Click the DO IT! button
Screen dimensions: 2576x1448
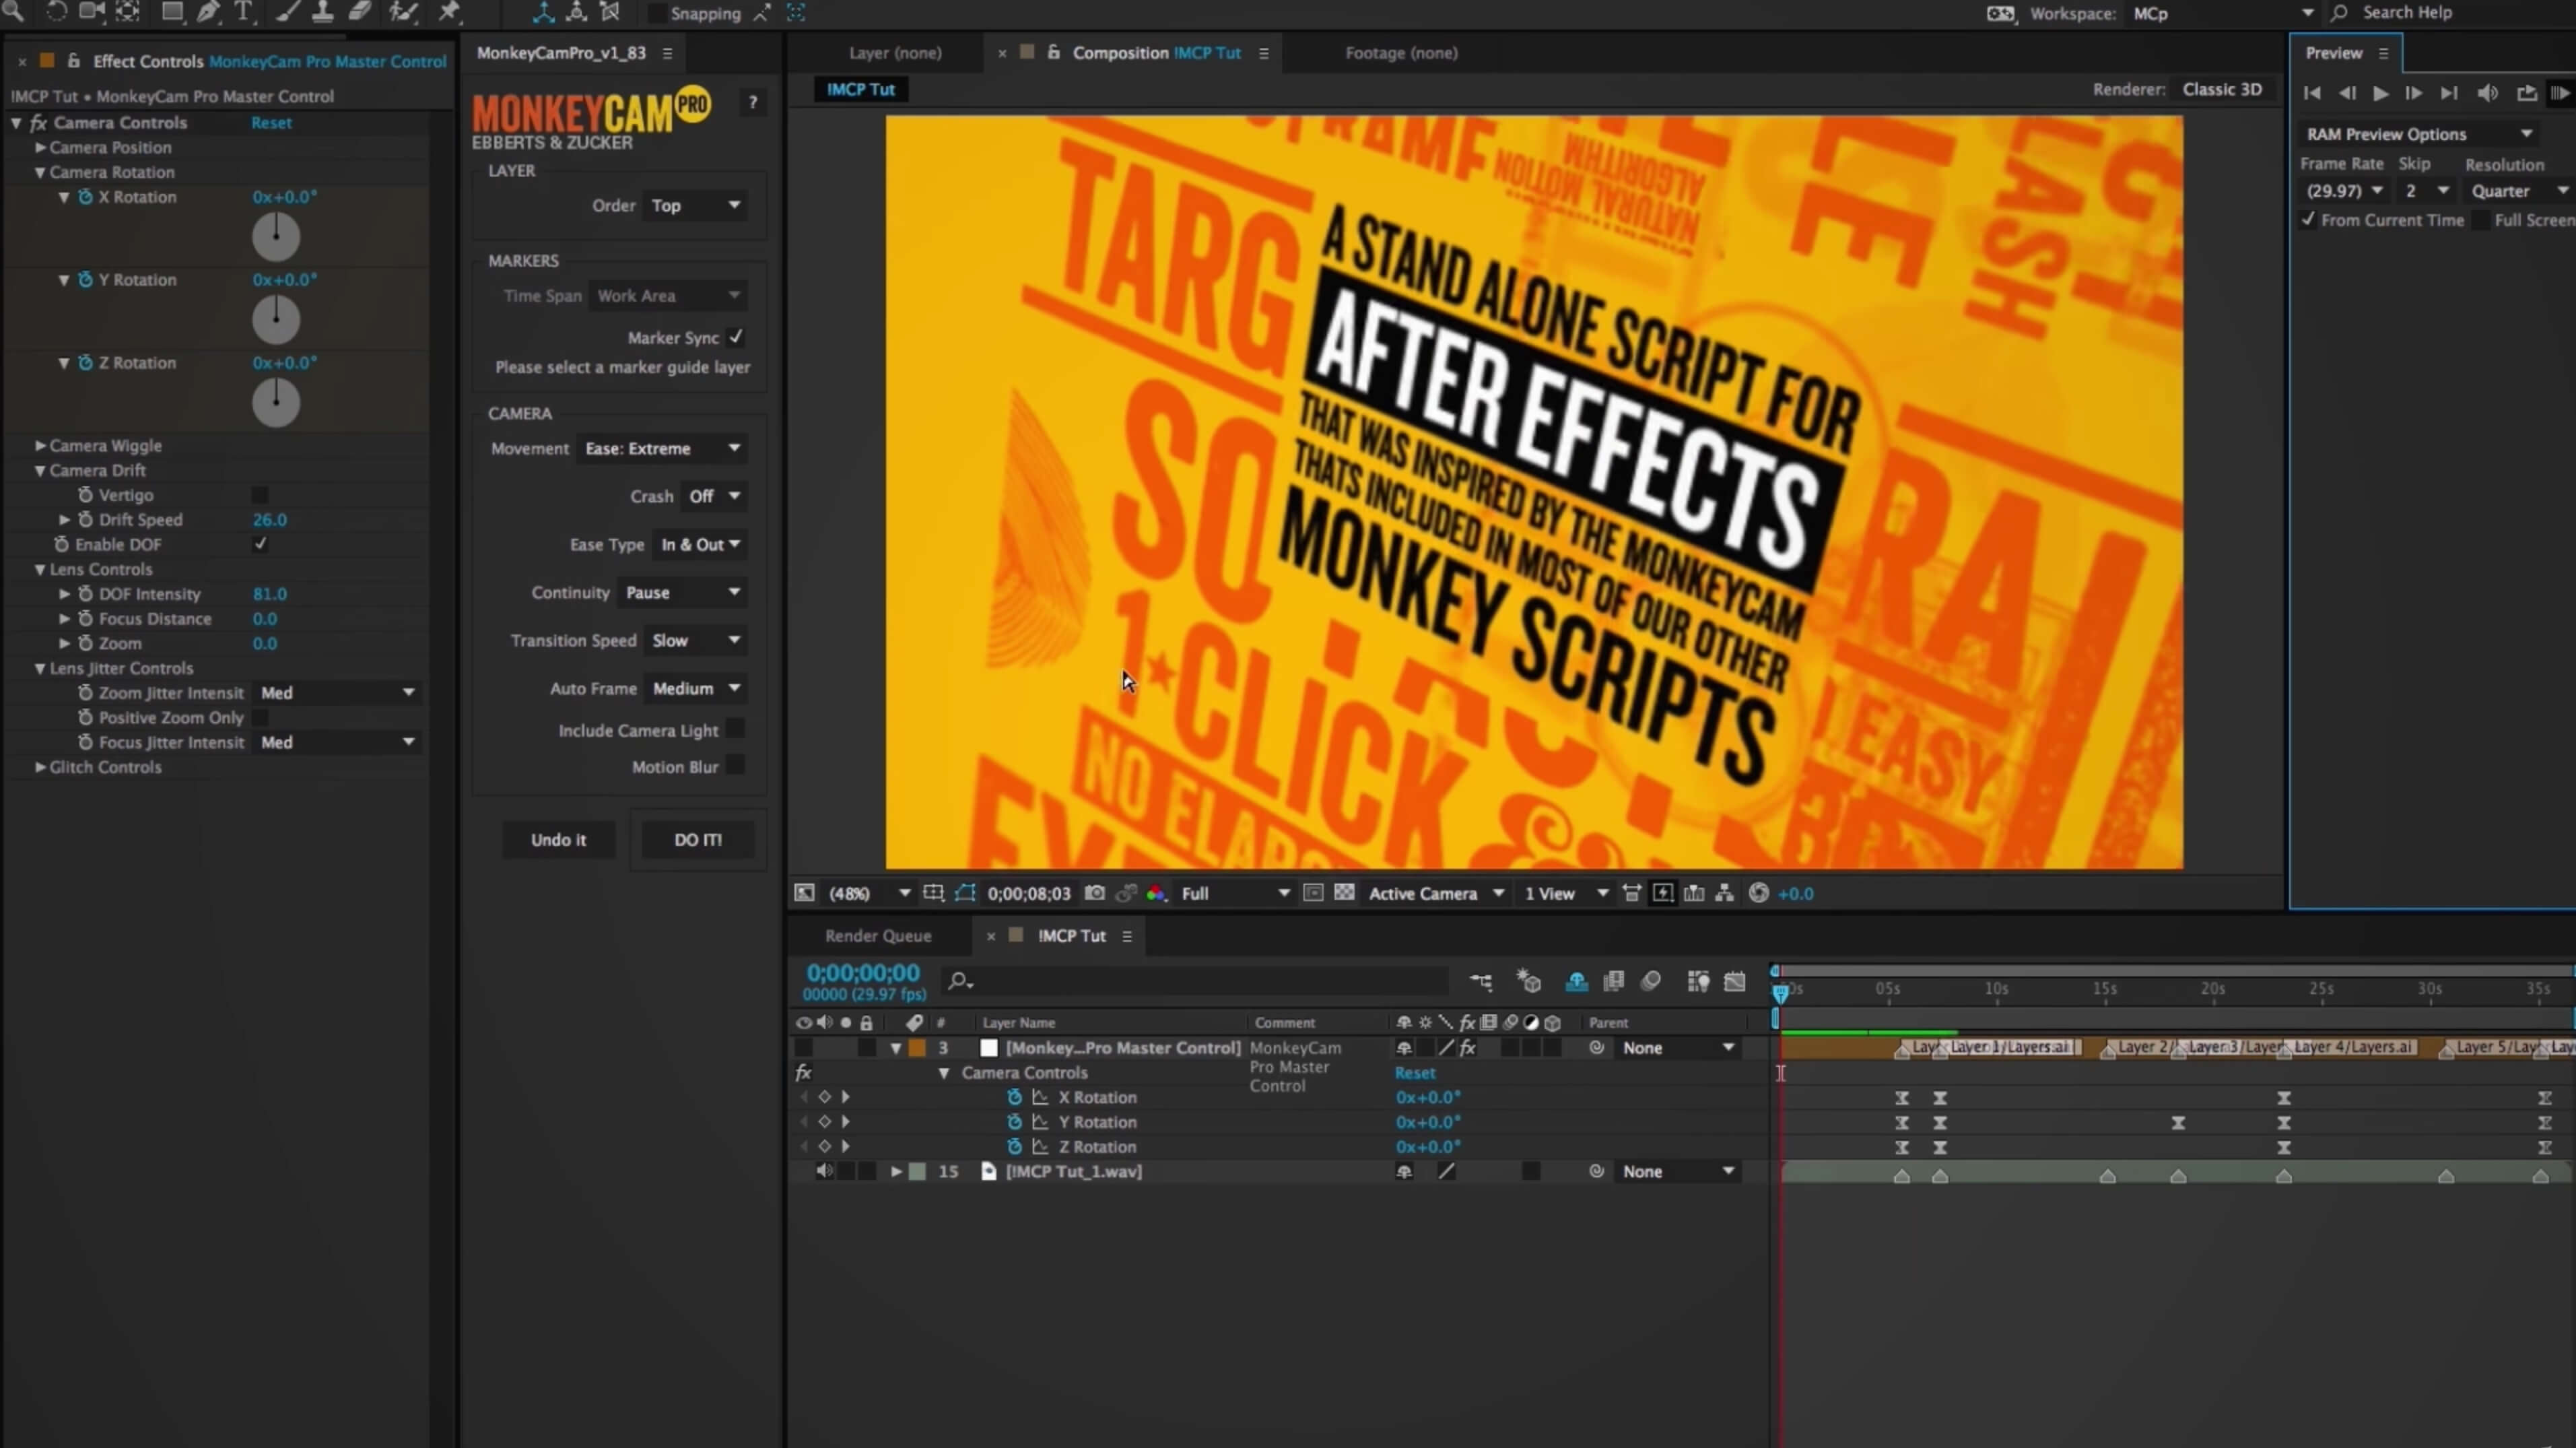coord(698,840)
